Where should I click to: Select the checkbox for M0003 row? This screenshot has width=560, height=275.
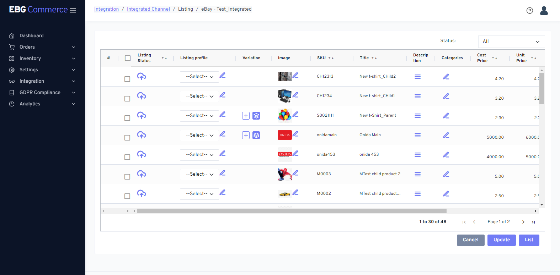coord(127,177)
